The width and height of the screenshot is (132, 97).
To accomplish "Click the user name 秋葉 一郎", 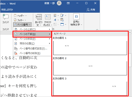I will pyautogui.click(x=50, y=3).
